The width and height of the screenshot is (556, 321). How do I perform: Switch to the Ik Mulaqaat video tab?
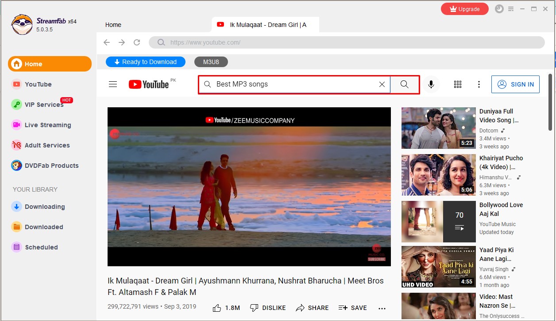[266, 25]
